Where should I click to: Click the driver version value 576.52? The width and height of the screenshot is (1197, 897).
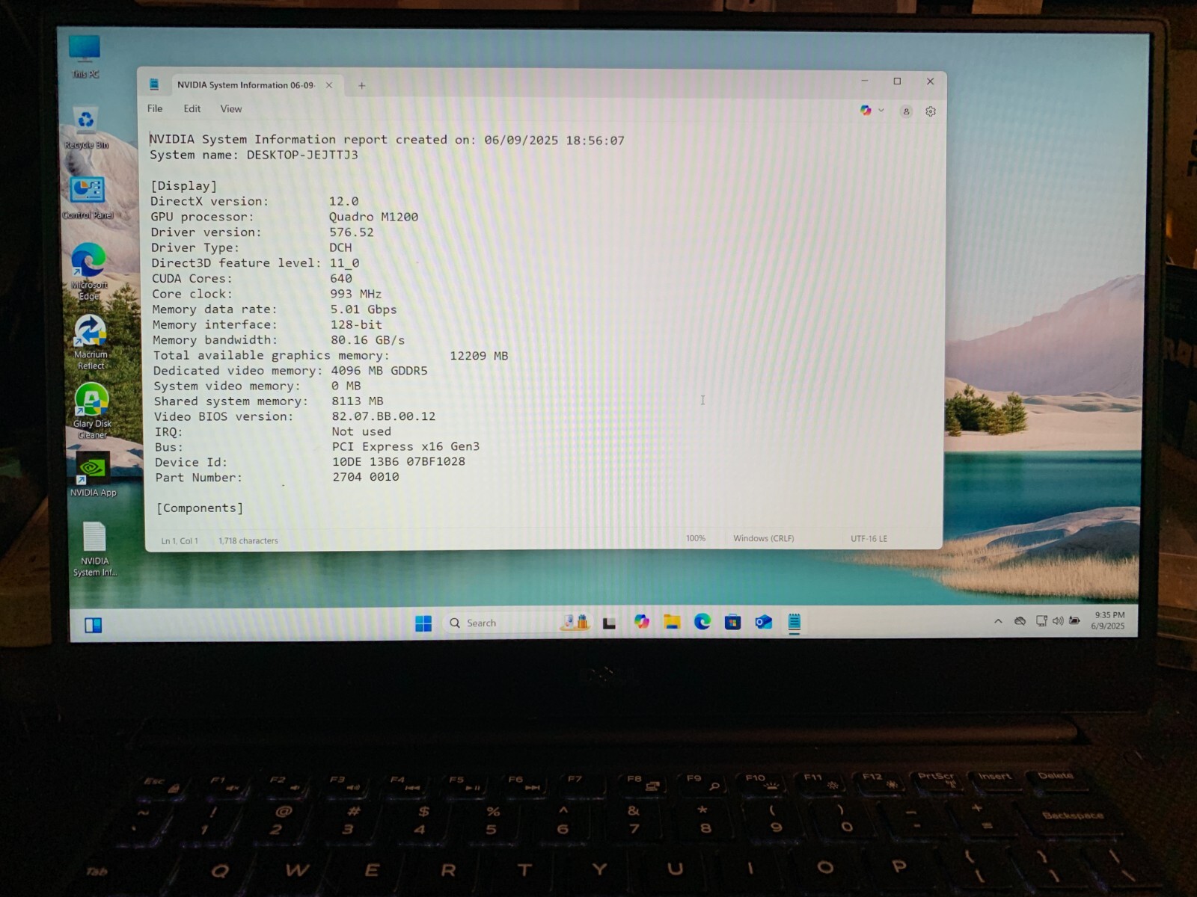[352, 232]
